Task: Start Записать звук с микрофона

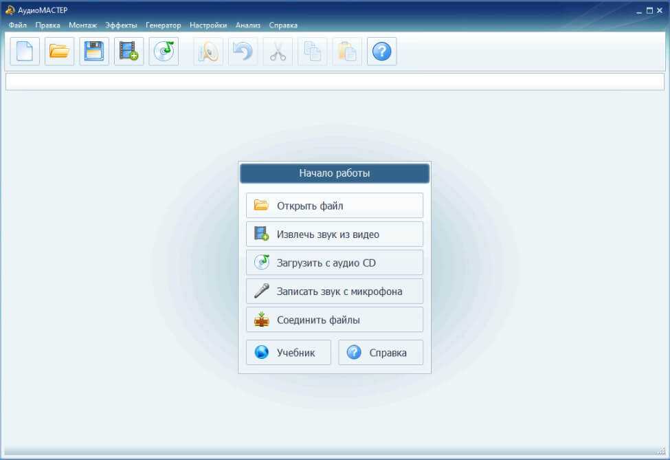Action: 335,292
